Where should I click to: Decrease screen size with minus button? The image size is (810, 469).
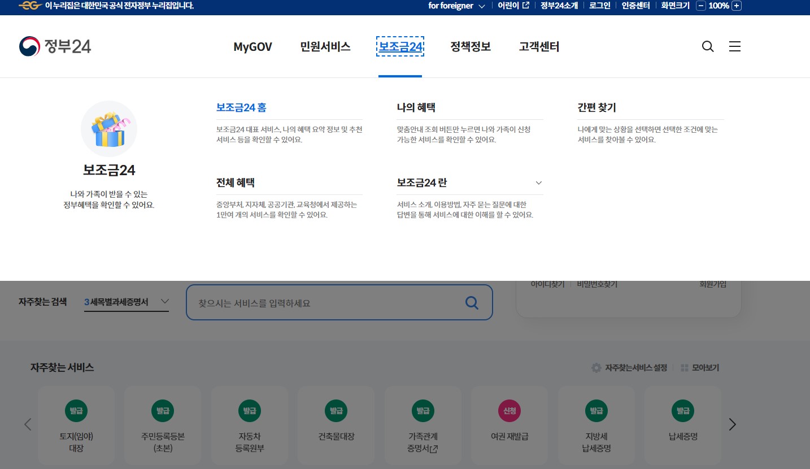point(701,6)
